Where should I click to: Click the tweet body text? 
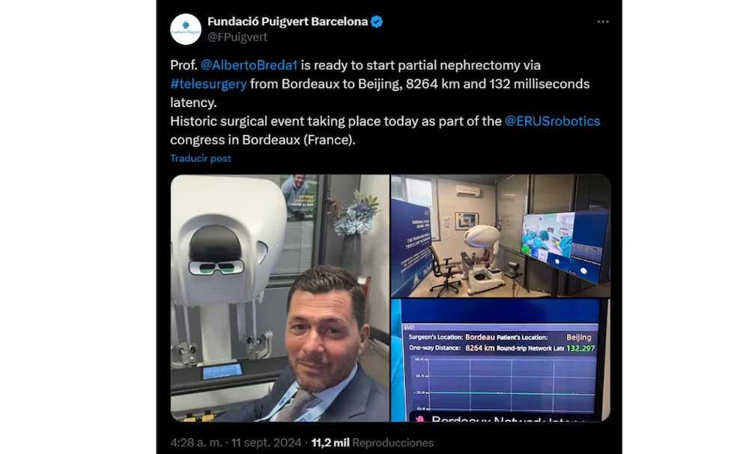tap(385, 103)
